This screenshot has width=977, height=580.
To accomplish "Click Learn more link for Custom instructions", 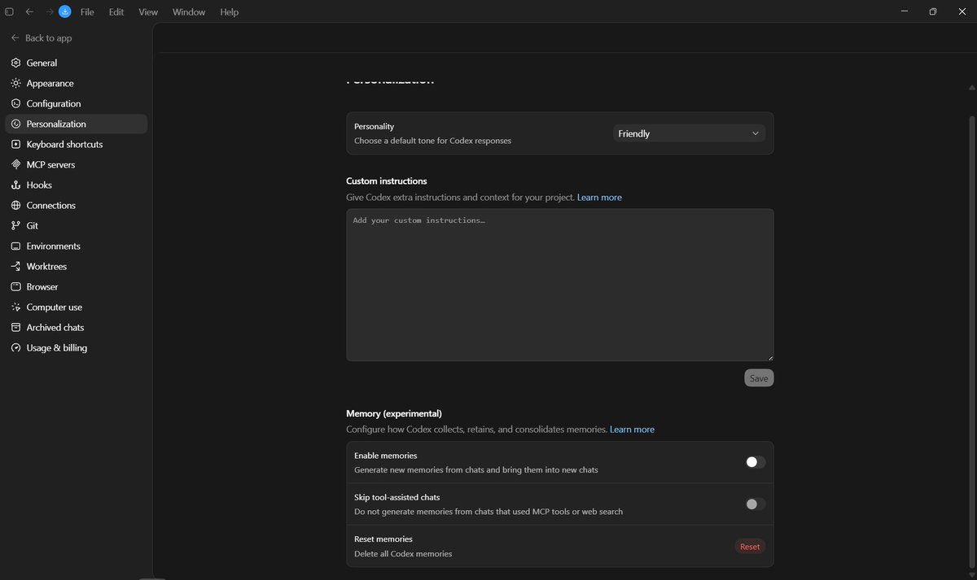I will tap(599, 198).
